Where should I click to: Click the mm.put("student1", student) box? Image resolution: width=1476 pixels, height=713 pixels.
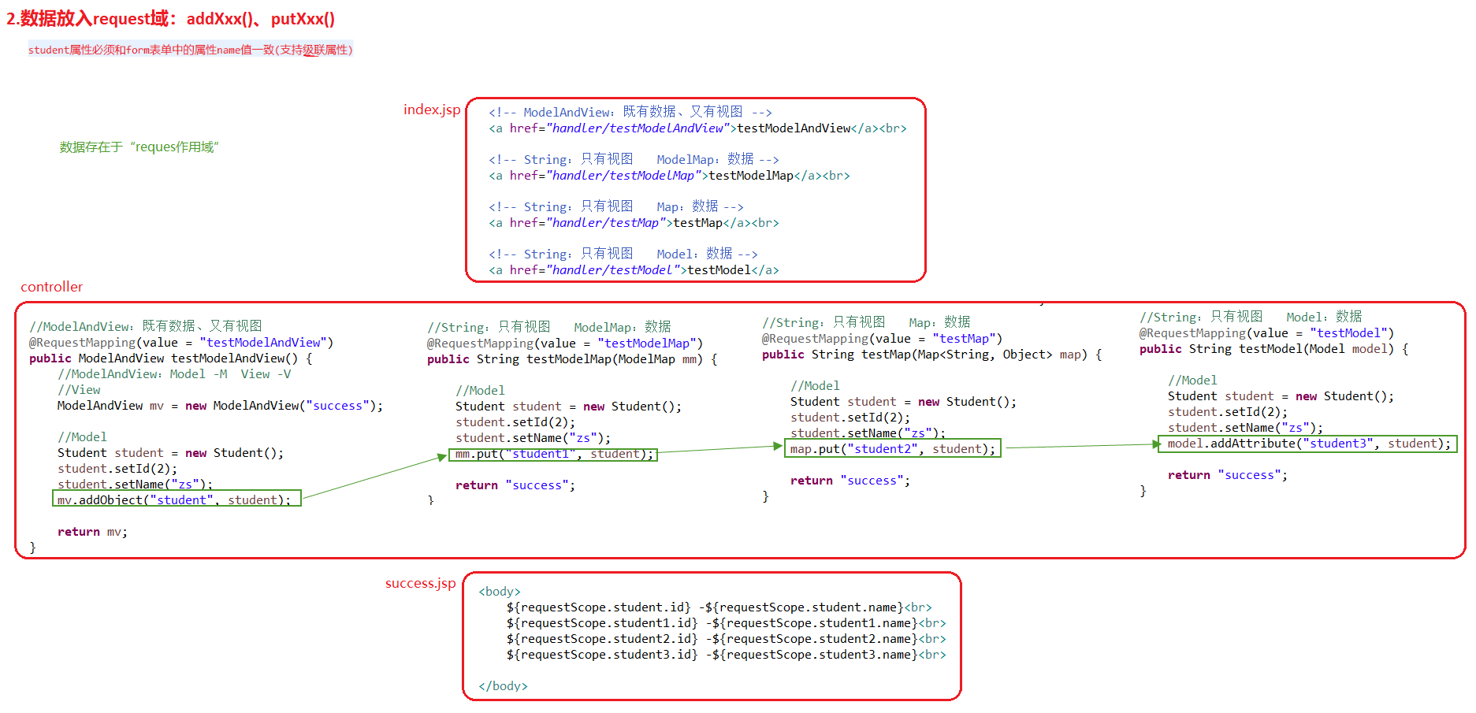553,454
